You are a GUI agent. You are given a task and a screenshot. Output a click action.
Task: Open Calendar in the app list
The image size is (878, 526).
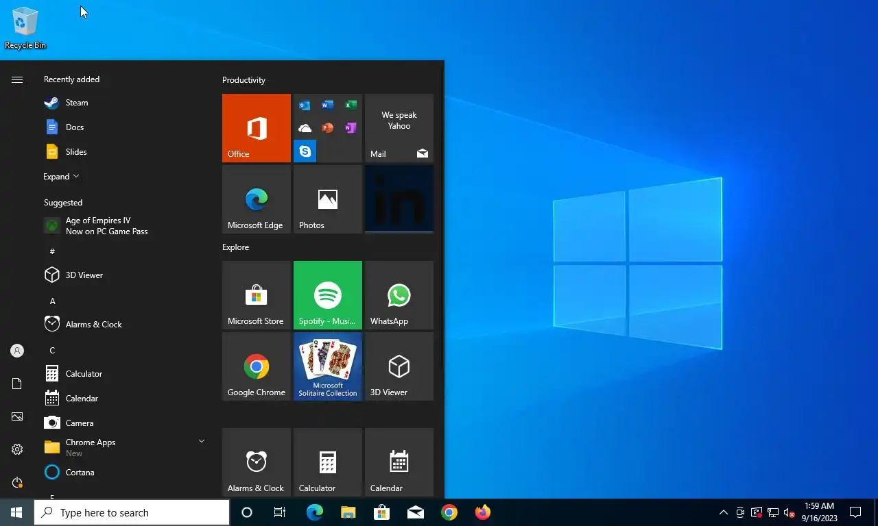click(125, 399)
